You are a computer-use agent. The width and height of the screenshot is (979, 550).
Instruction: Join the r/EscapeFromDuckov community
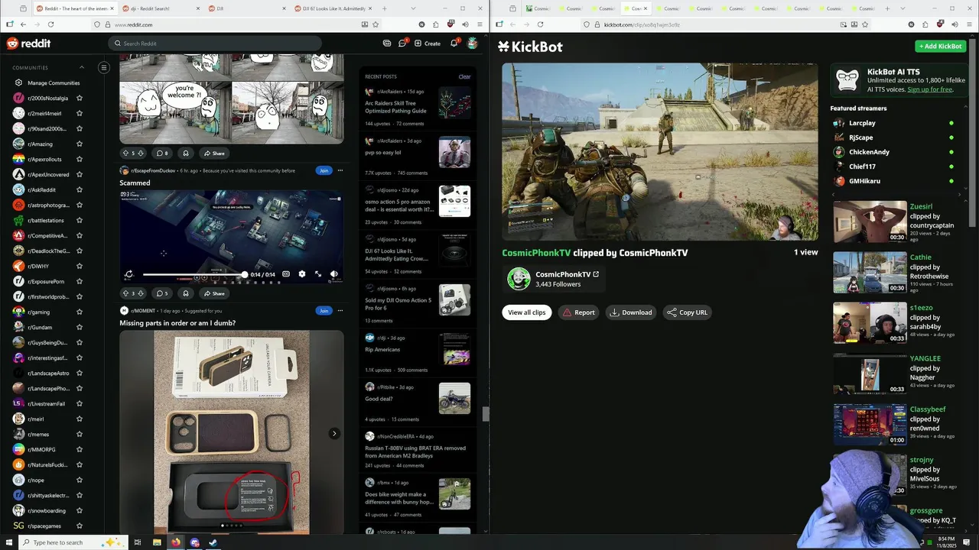pos(324,170)
